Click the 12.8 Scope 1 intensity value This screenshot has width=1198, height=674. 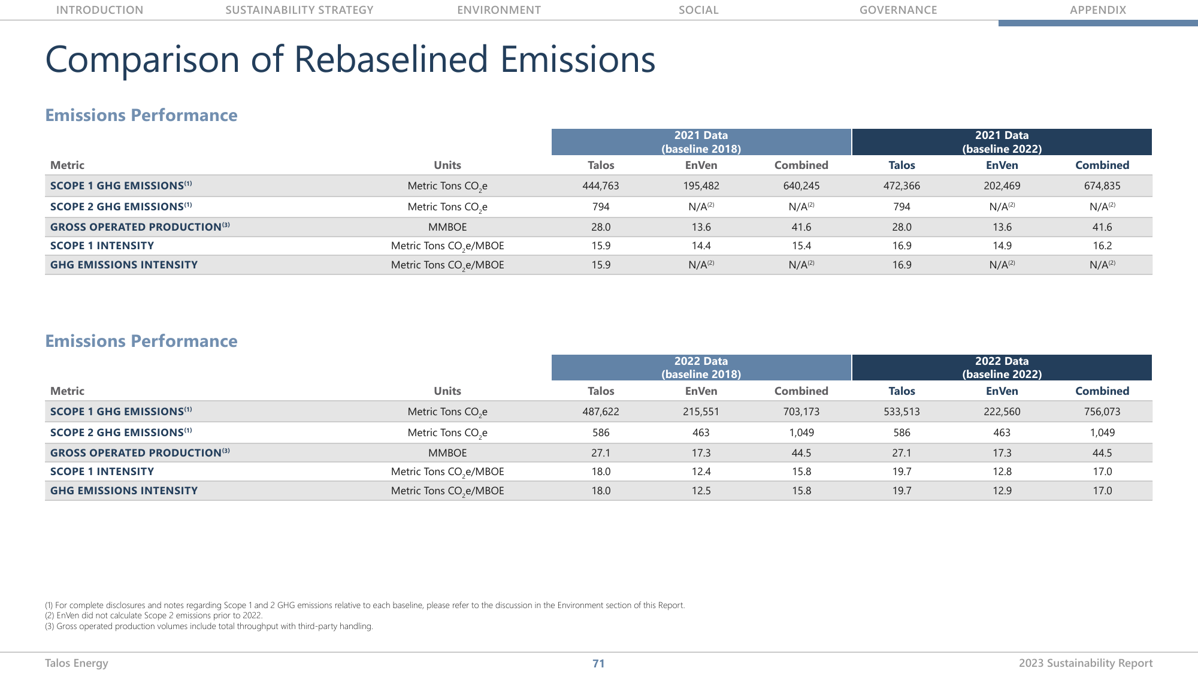pos(1002,472)
